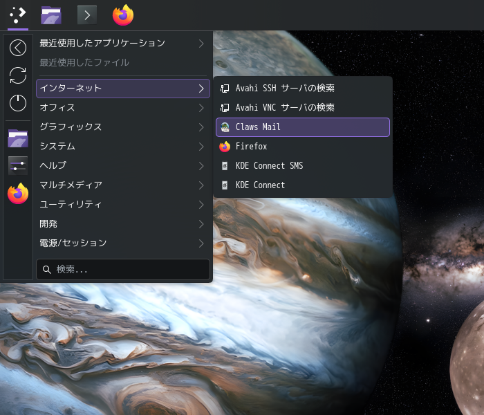484x415 pixels.
Task: Click the Avahi VNC server search icon
Action: tap(225, 108)
